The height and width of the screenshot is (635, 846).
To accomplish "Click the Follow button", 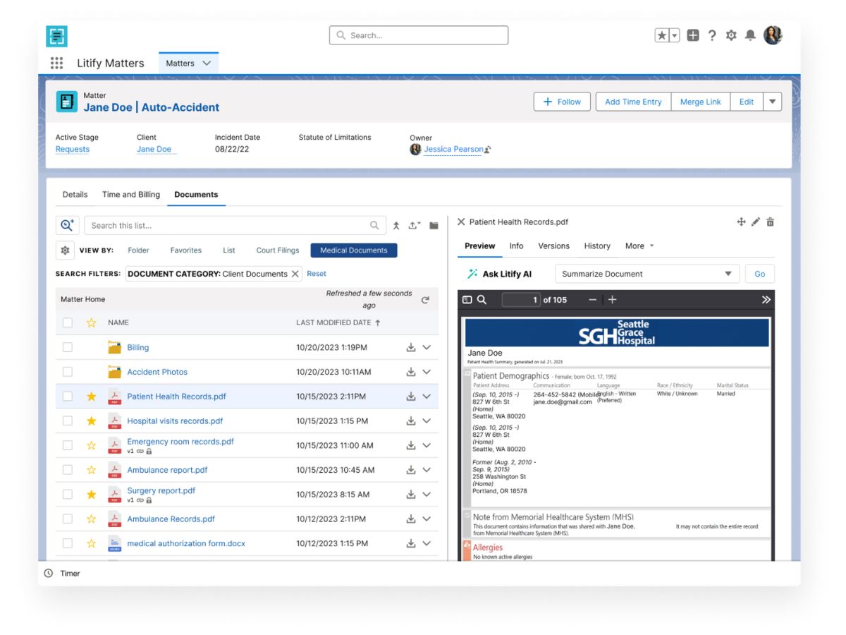I will [x=562, y=102].
